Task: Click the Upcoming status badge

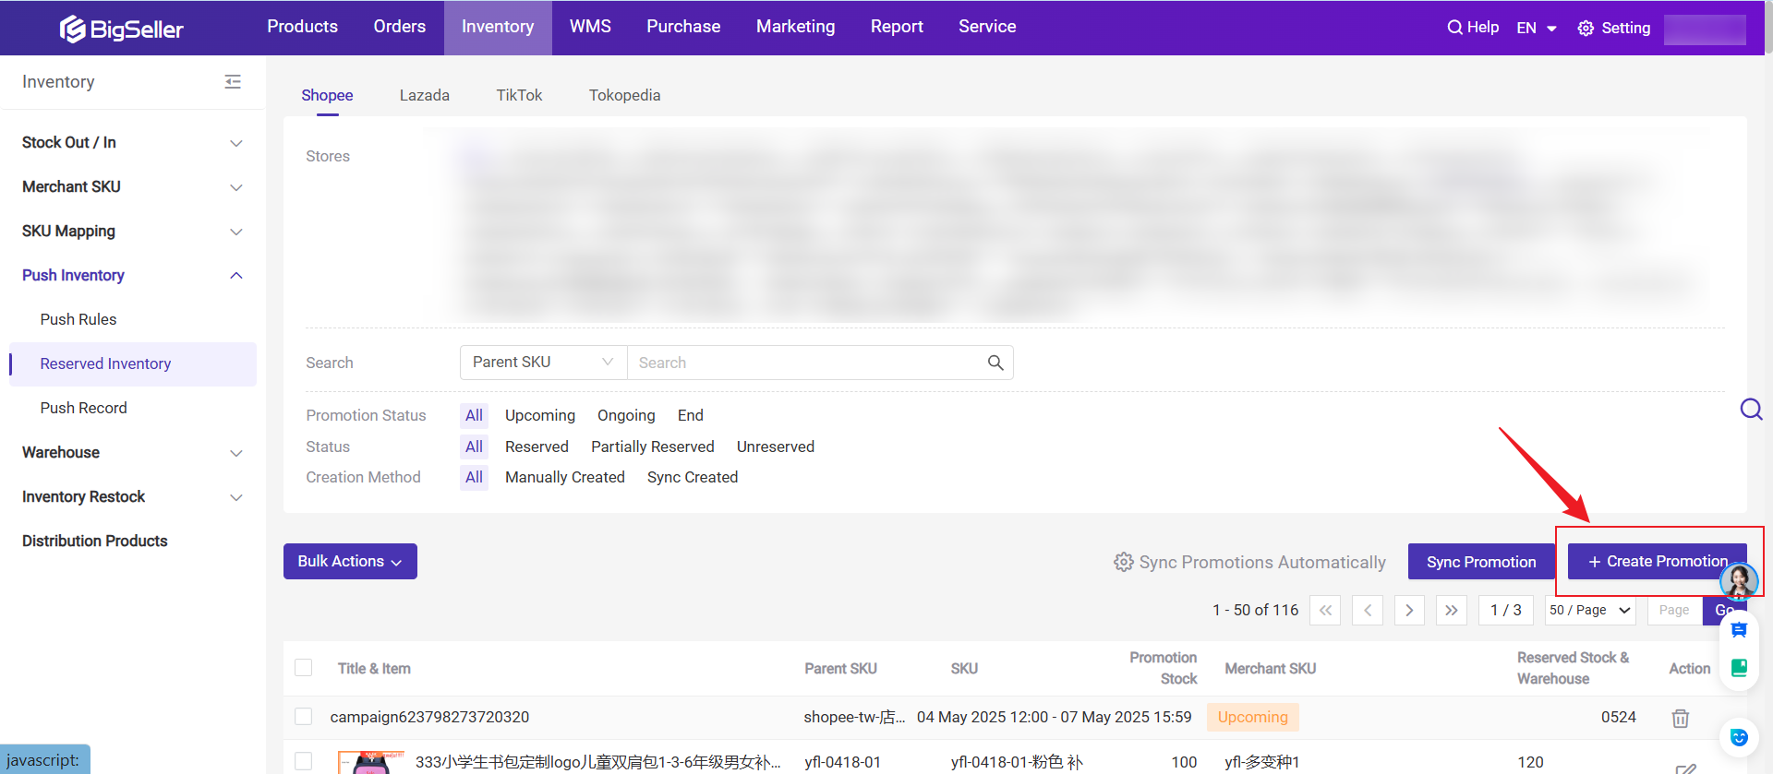Action: pos(1253,717)
